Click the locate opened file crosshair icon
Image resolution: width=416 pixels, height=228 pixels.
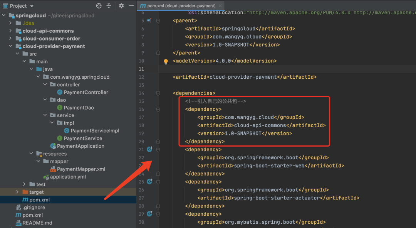[99, 6]
